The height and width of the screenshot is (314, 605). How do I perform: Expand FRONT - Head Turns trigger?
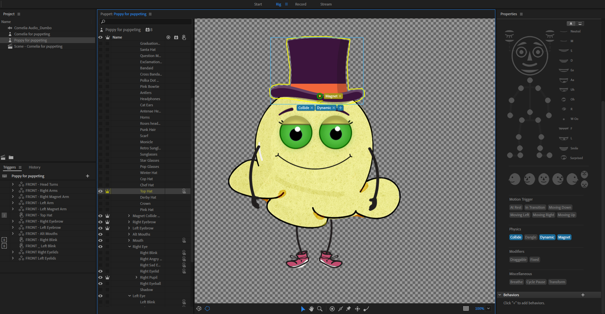[x=13, y=184]
